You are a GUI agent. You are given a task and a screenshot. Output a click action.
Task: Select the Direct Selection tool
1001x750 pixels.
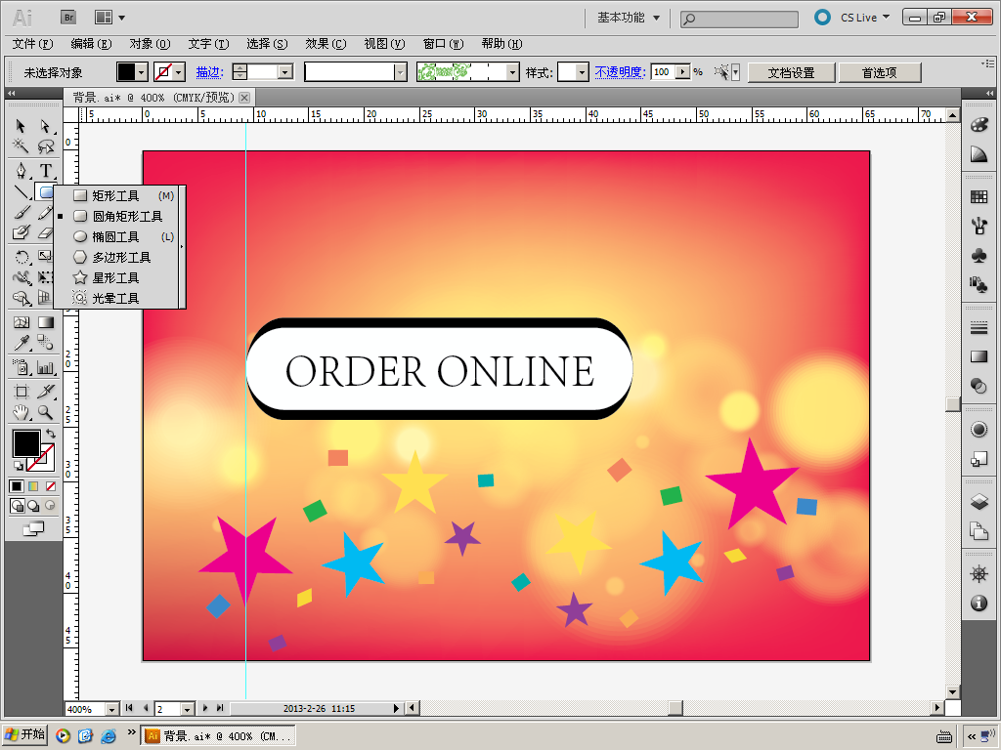click(x=45, y=126)
